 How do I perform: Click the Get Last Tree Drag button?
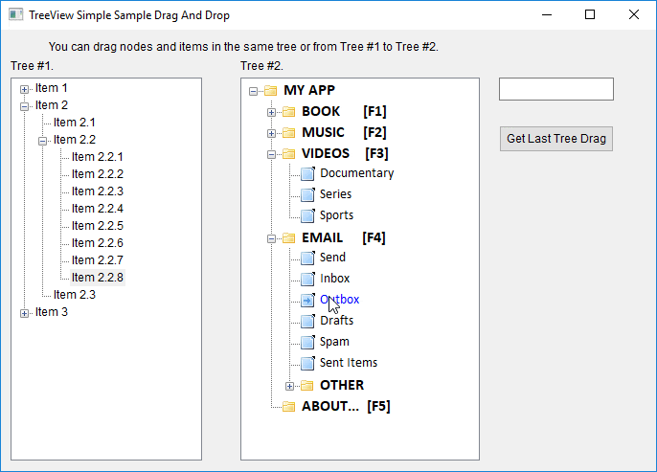556,139
